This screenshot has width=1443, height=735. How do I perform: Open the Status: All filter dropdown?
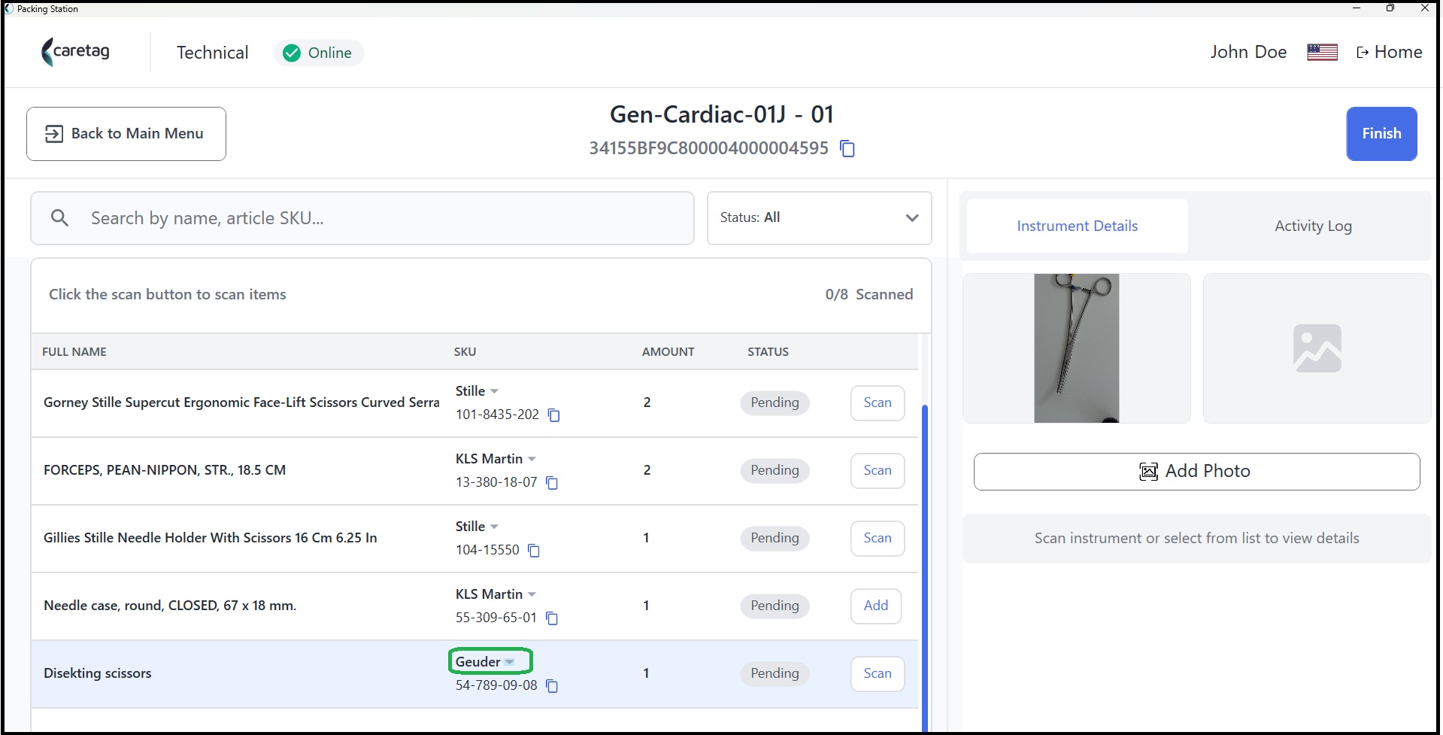tap(819, 218)
